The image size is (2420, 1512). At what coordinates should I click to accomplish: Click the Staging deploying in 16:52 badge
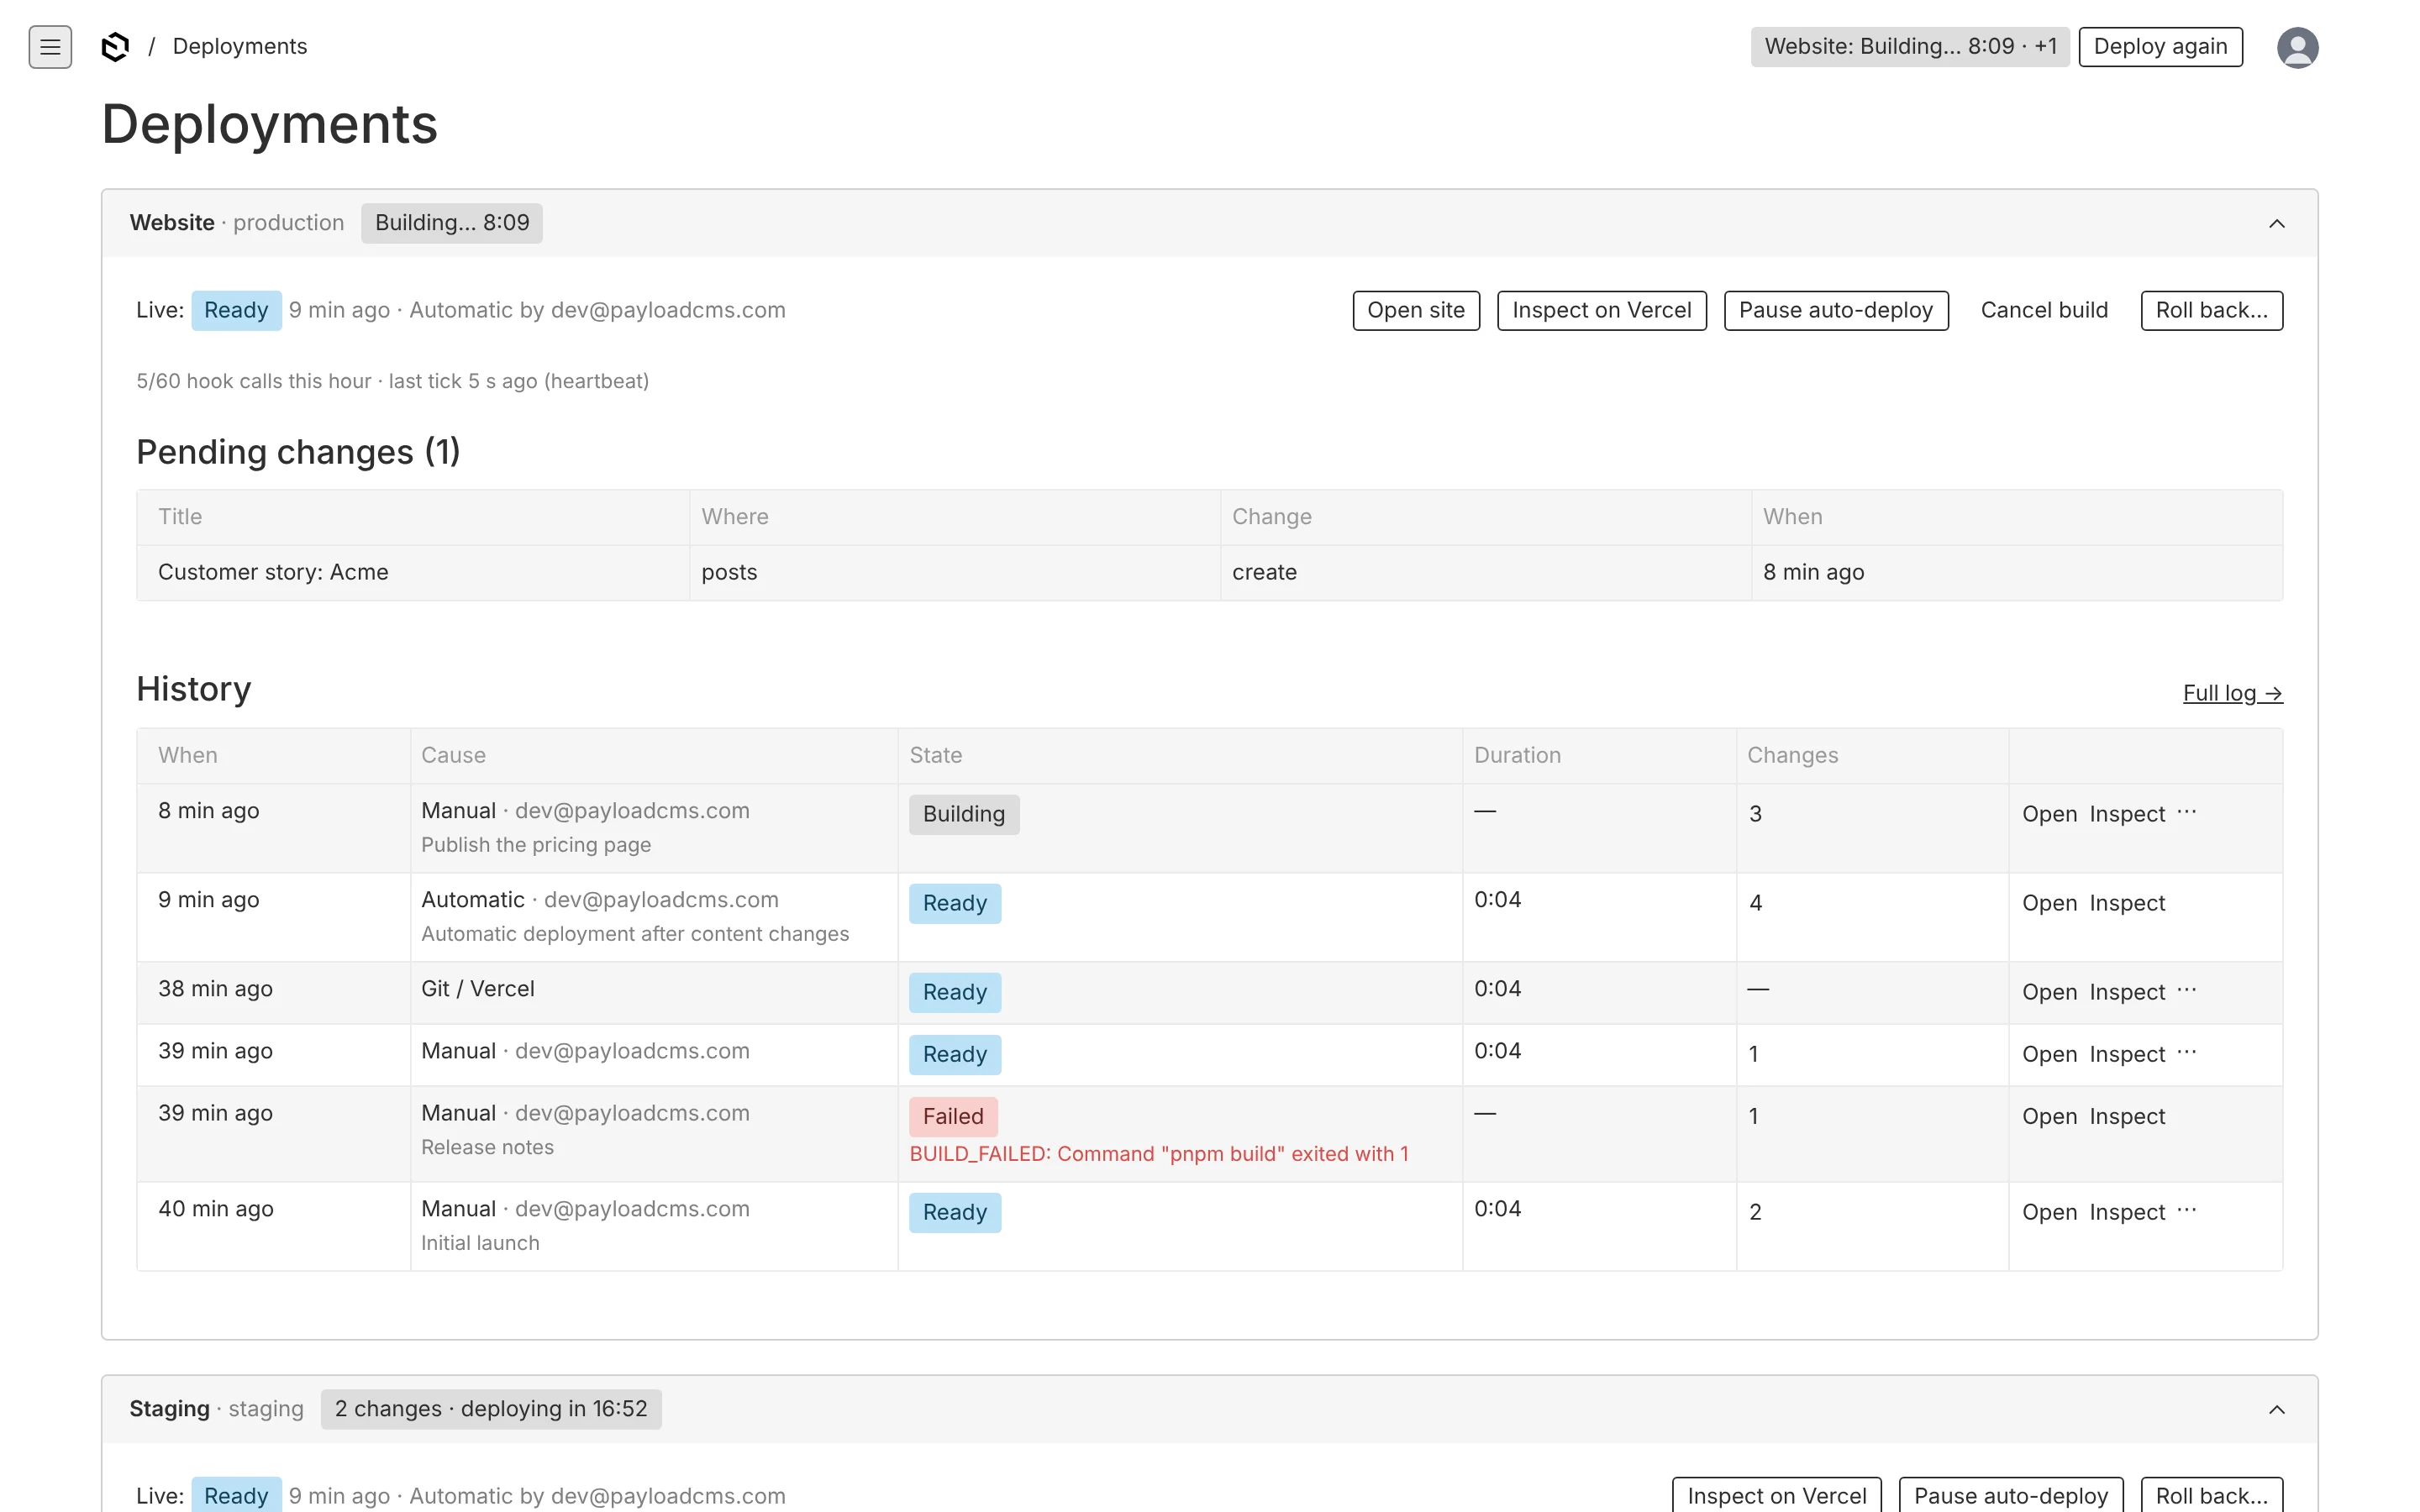click(x=490, y=1409)
